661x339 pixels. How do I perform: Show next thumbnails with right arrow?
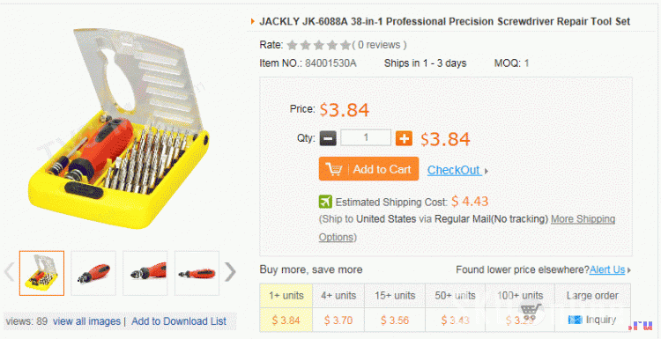pos(230,272)
